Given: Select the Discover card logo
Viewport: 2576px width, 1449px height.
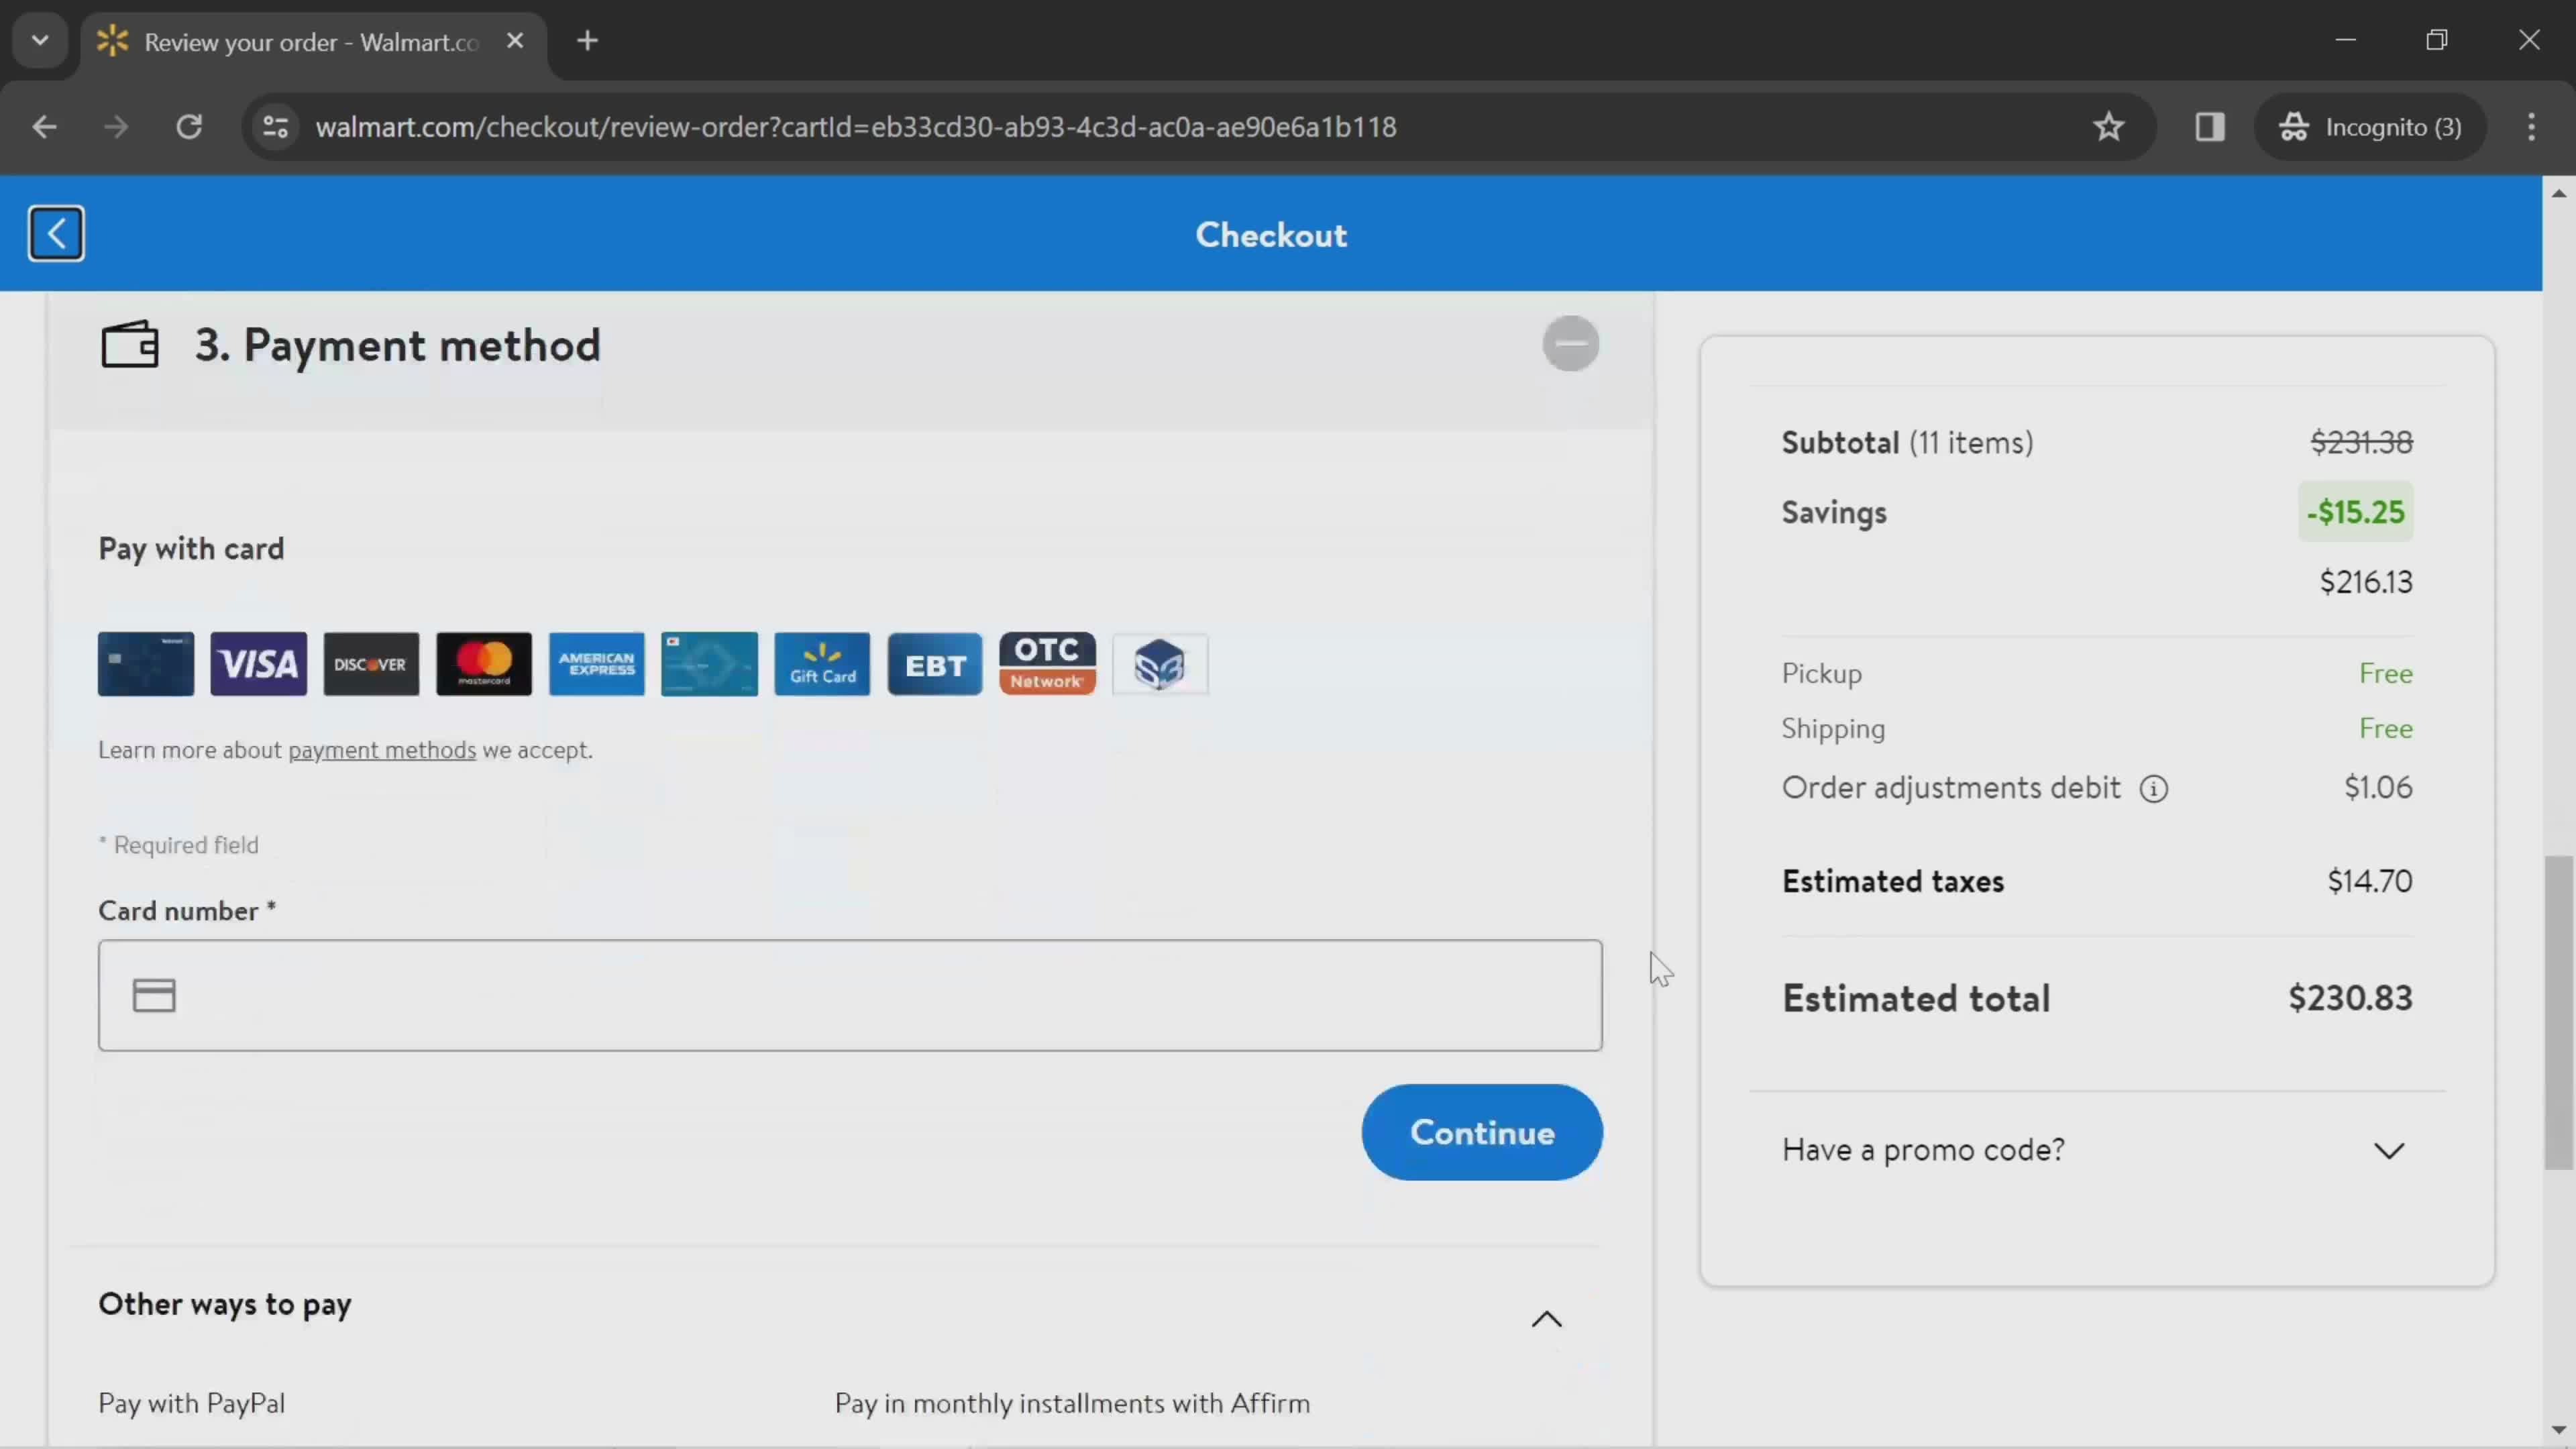Looking at the screenshot, I should [371, 664].
